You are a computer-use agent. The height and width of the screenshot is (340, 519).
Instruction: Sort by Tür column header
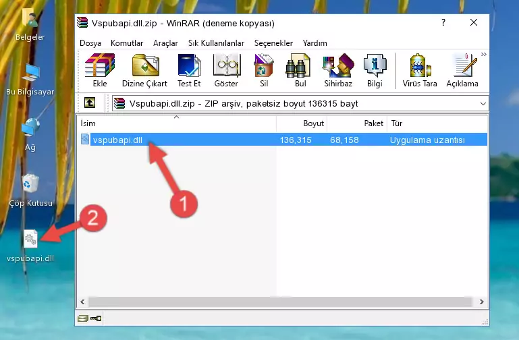[x=437, y=123]
